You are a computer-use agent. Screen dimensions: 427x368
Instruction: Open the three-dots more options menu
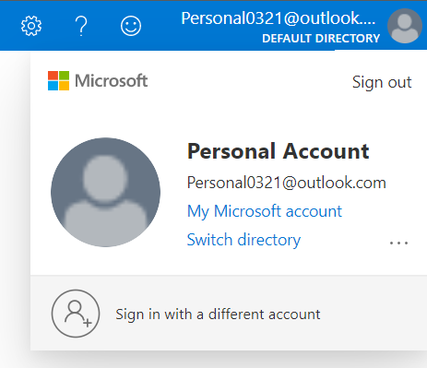tap(398, 243)
